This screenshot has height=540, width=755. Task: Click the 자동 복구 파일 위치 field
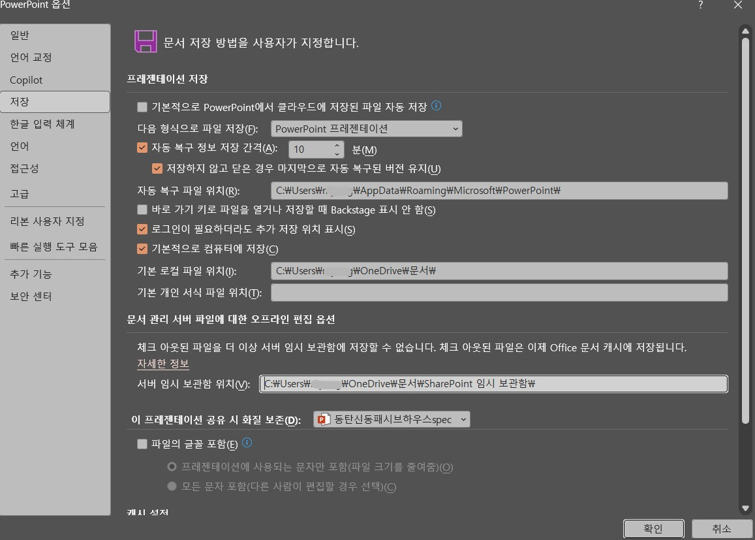click(499, 190)
